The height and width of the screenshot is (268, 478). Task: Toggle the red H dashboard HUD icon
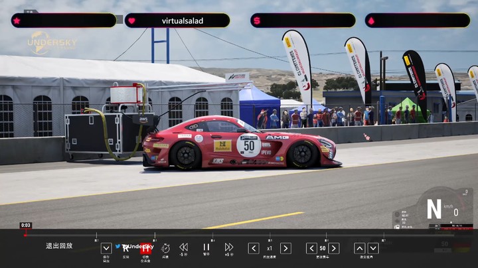point(145,249)
